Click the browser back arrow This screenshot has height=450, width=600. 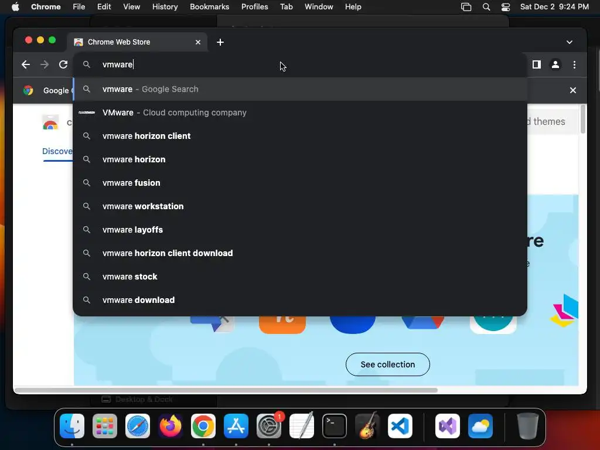[26, 64]
